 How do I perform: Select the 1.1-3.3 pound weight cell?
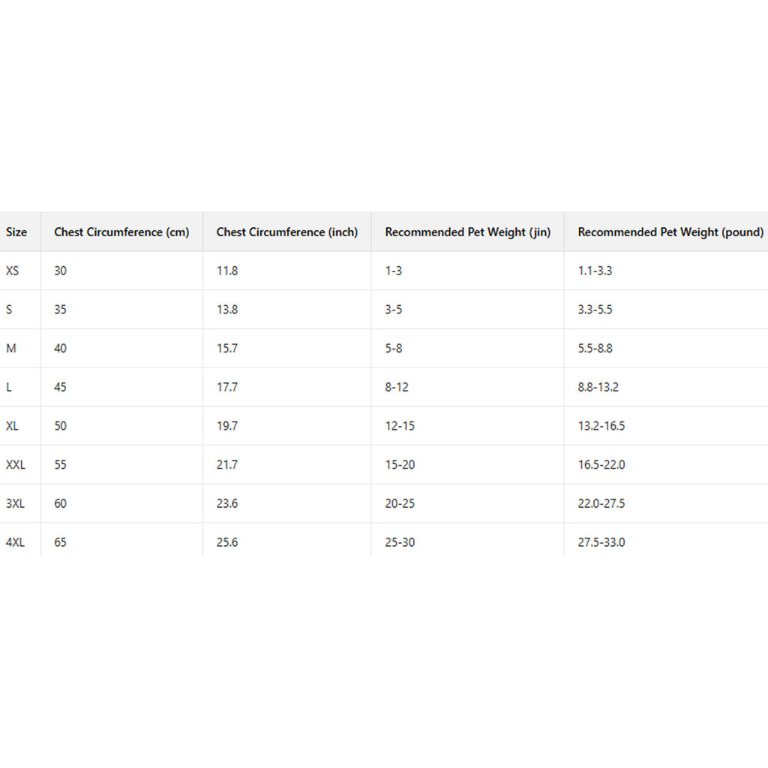pos(595,271)
